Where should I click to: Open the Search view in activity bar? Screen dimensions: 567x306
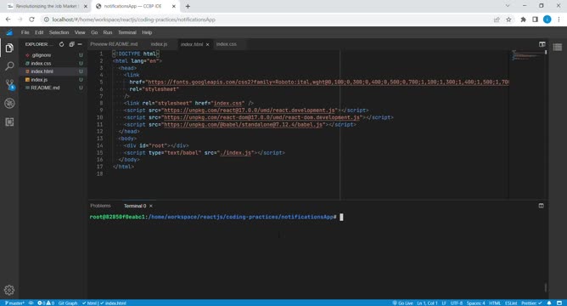pos(9,66)
